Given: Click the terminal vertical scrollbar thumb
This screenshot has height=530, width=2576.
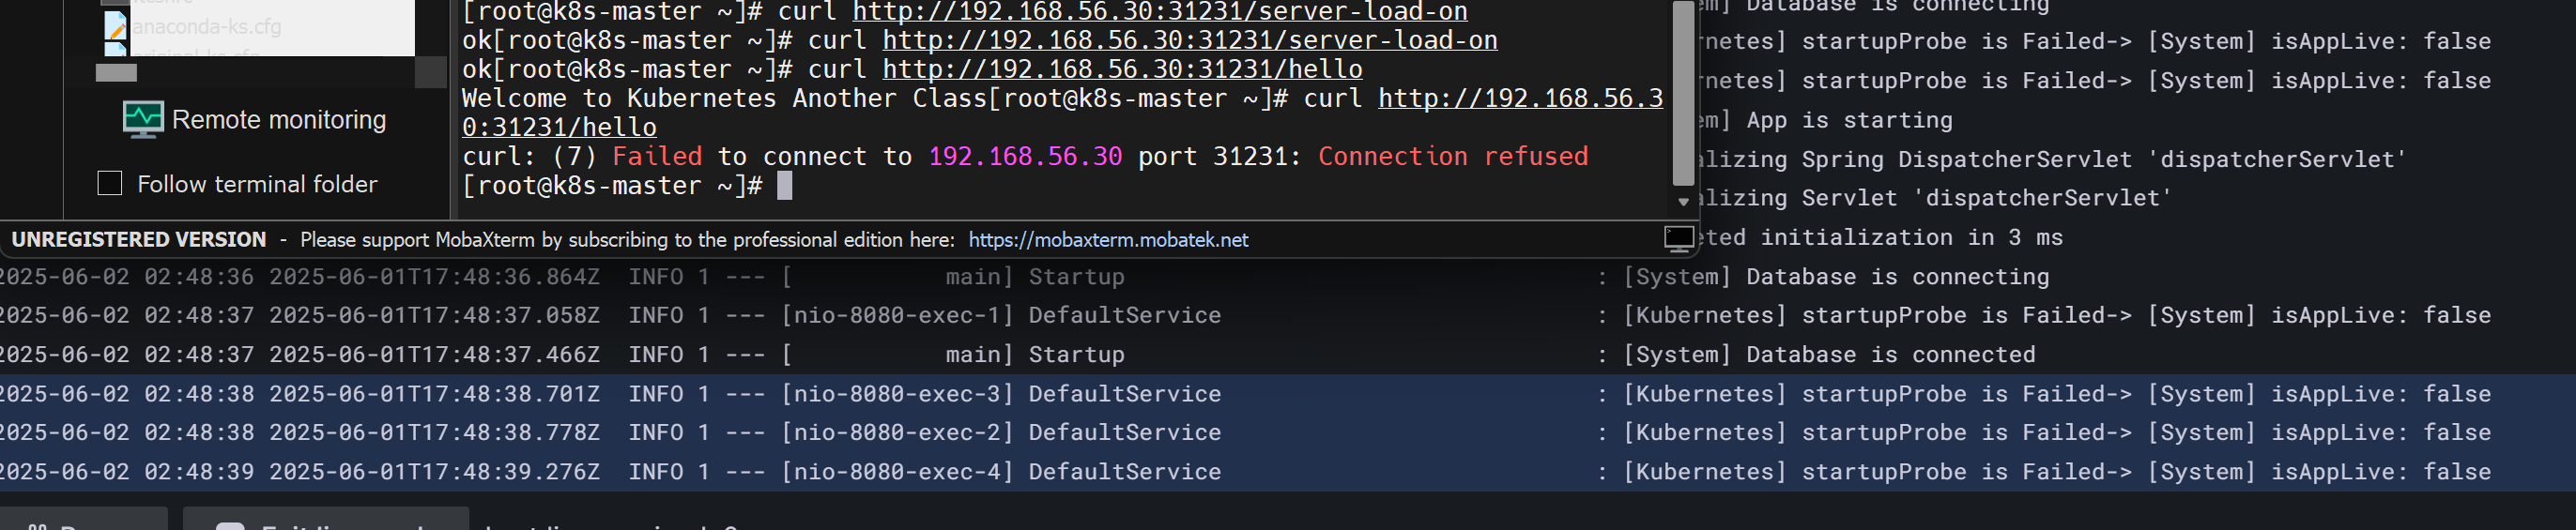Looking at the screenshot, I should coord(1683,92).
